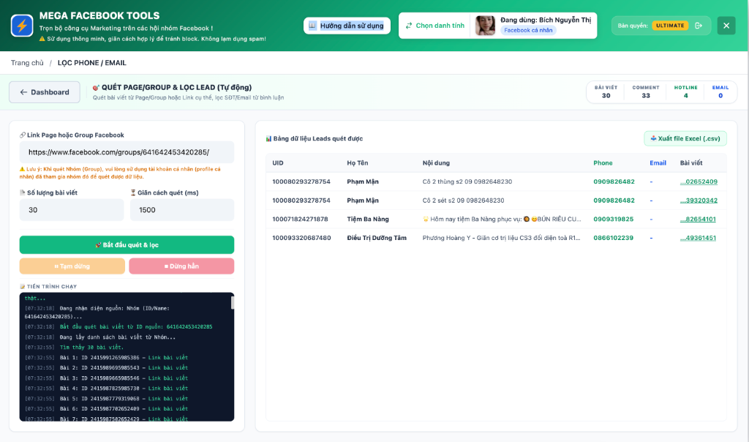Viewport: 749px width, 442px height.
Task: Open Link bài viết for Bài 1
Action: pyautogui.click(x=168, y=357)
